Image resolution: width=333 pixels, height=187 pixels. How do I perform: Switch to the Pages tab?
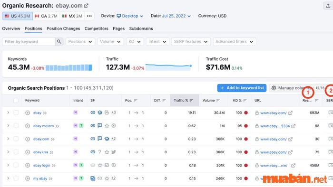[x=119, y=28]
